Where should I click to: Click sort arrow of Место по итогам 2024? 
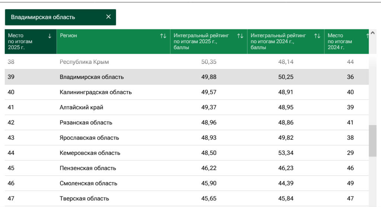(367, 36)
